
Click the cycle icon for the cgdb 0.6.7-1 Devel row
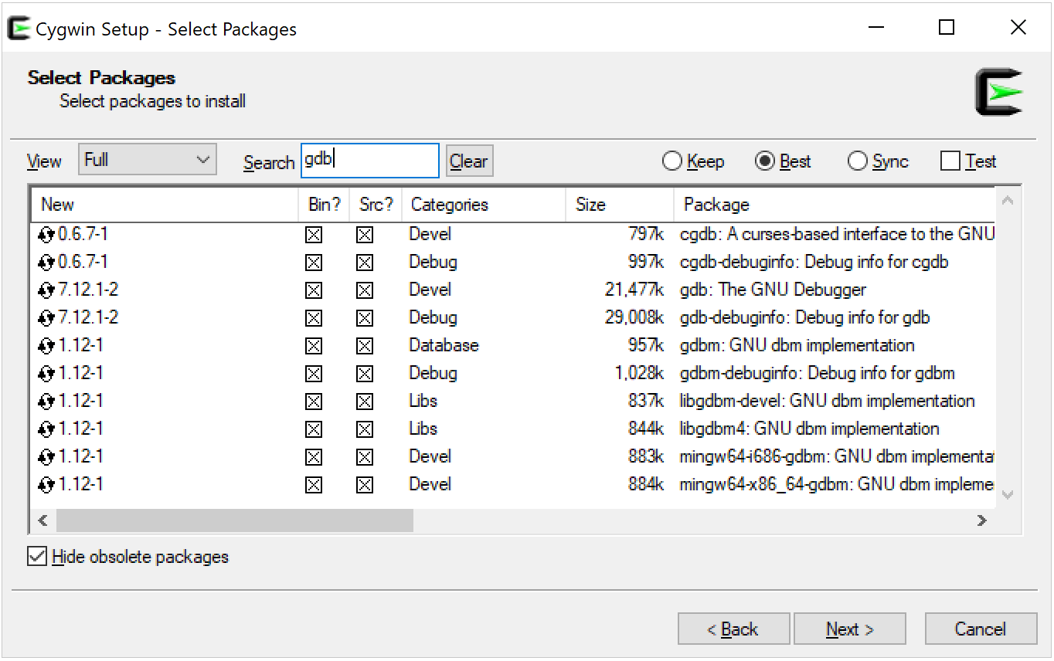pyautogui.click(x=46, y=235)
